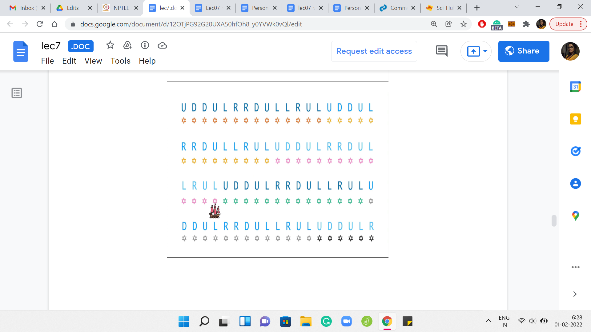Open document info icon

coord(145,45)
